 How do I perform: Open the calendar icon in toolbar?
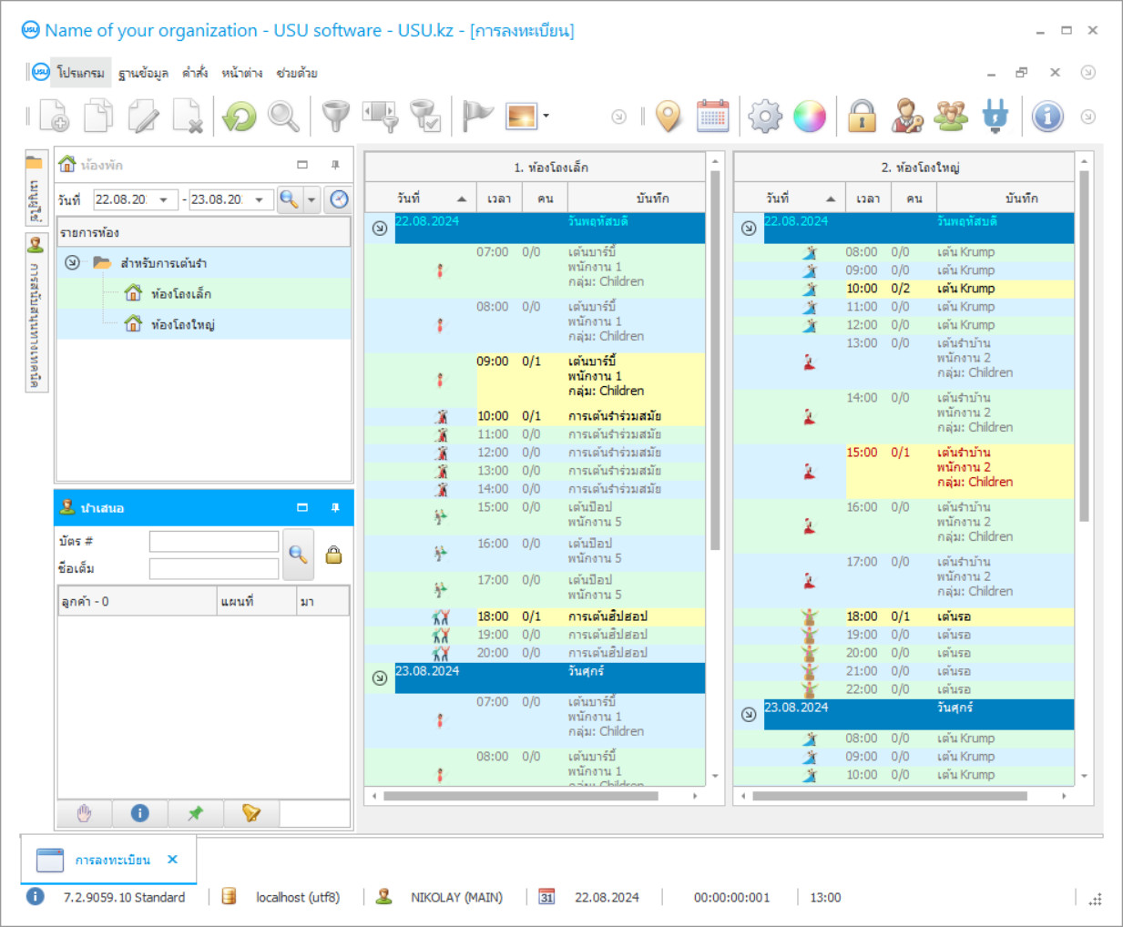click(x=712, y=117)
